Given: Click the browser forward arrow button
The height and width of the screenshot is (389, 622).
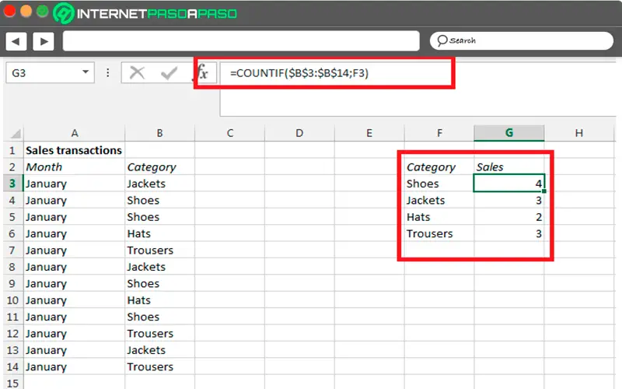Looking at the screenshot, I should click(44, 41).
